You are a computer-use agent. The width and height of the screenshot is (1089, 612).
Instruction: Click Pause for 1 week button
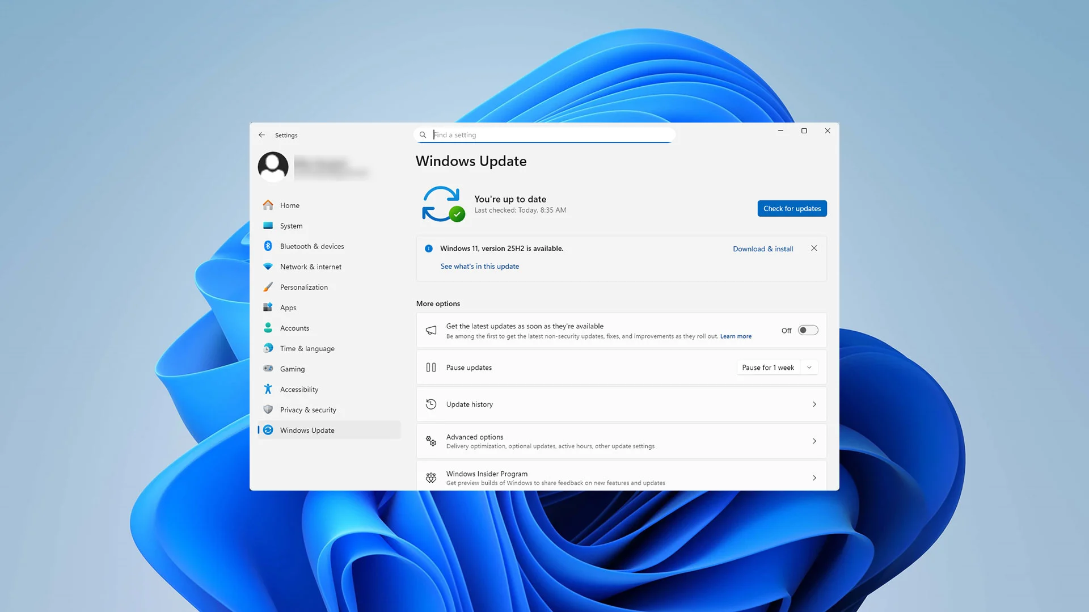point(768,368)
